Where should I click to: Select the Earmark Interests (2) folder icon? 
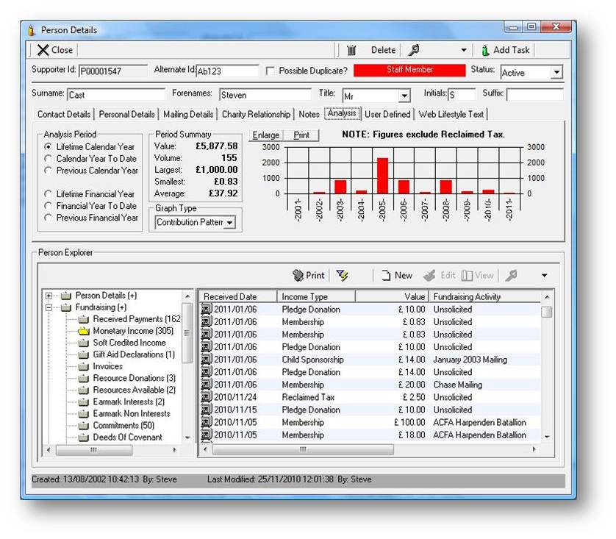coord(83,402)
